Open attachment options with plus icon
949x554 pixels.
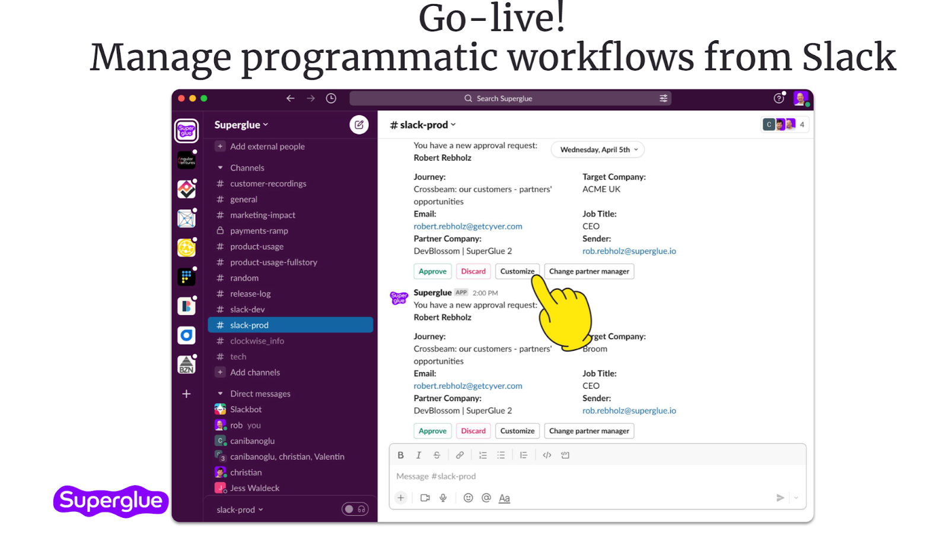tap(401, 498)
